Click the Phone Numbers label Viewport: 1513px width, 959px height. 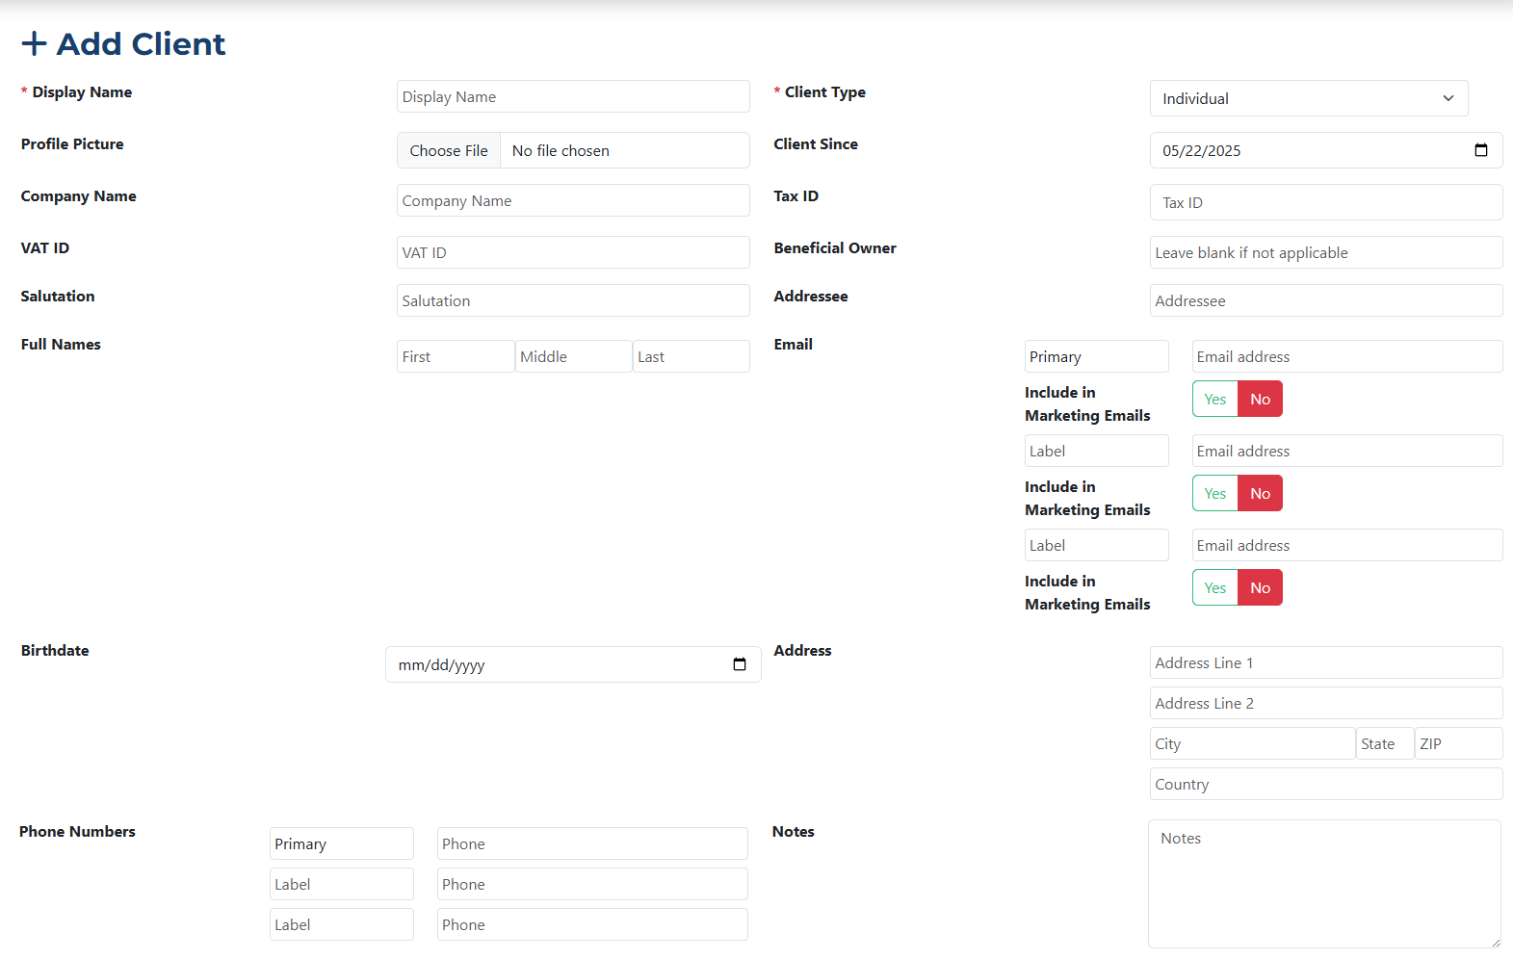pos(77,832)
